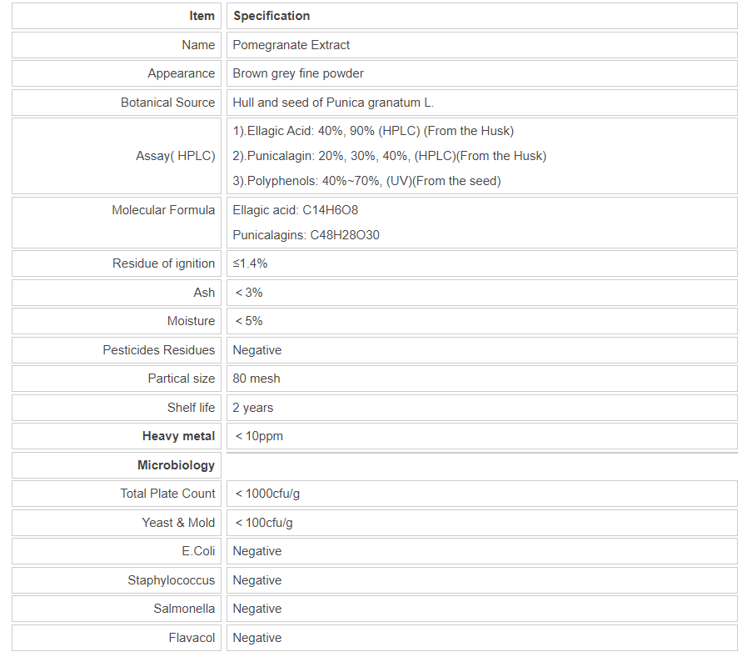Click the Pesticides Residues label

pyautogui.click(x=158, y=350)
